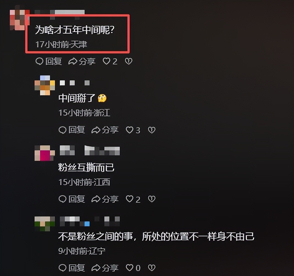The width and height of the screenshot is (294, 276).
Task: Reply to the '中间掰了' comment
Action: (x=72, y=130)
